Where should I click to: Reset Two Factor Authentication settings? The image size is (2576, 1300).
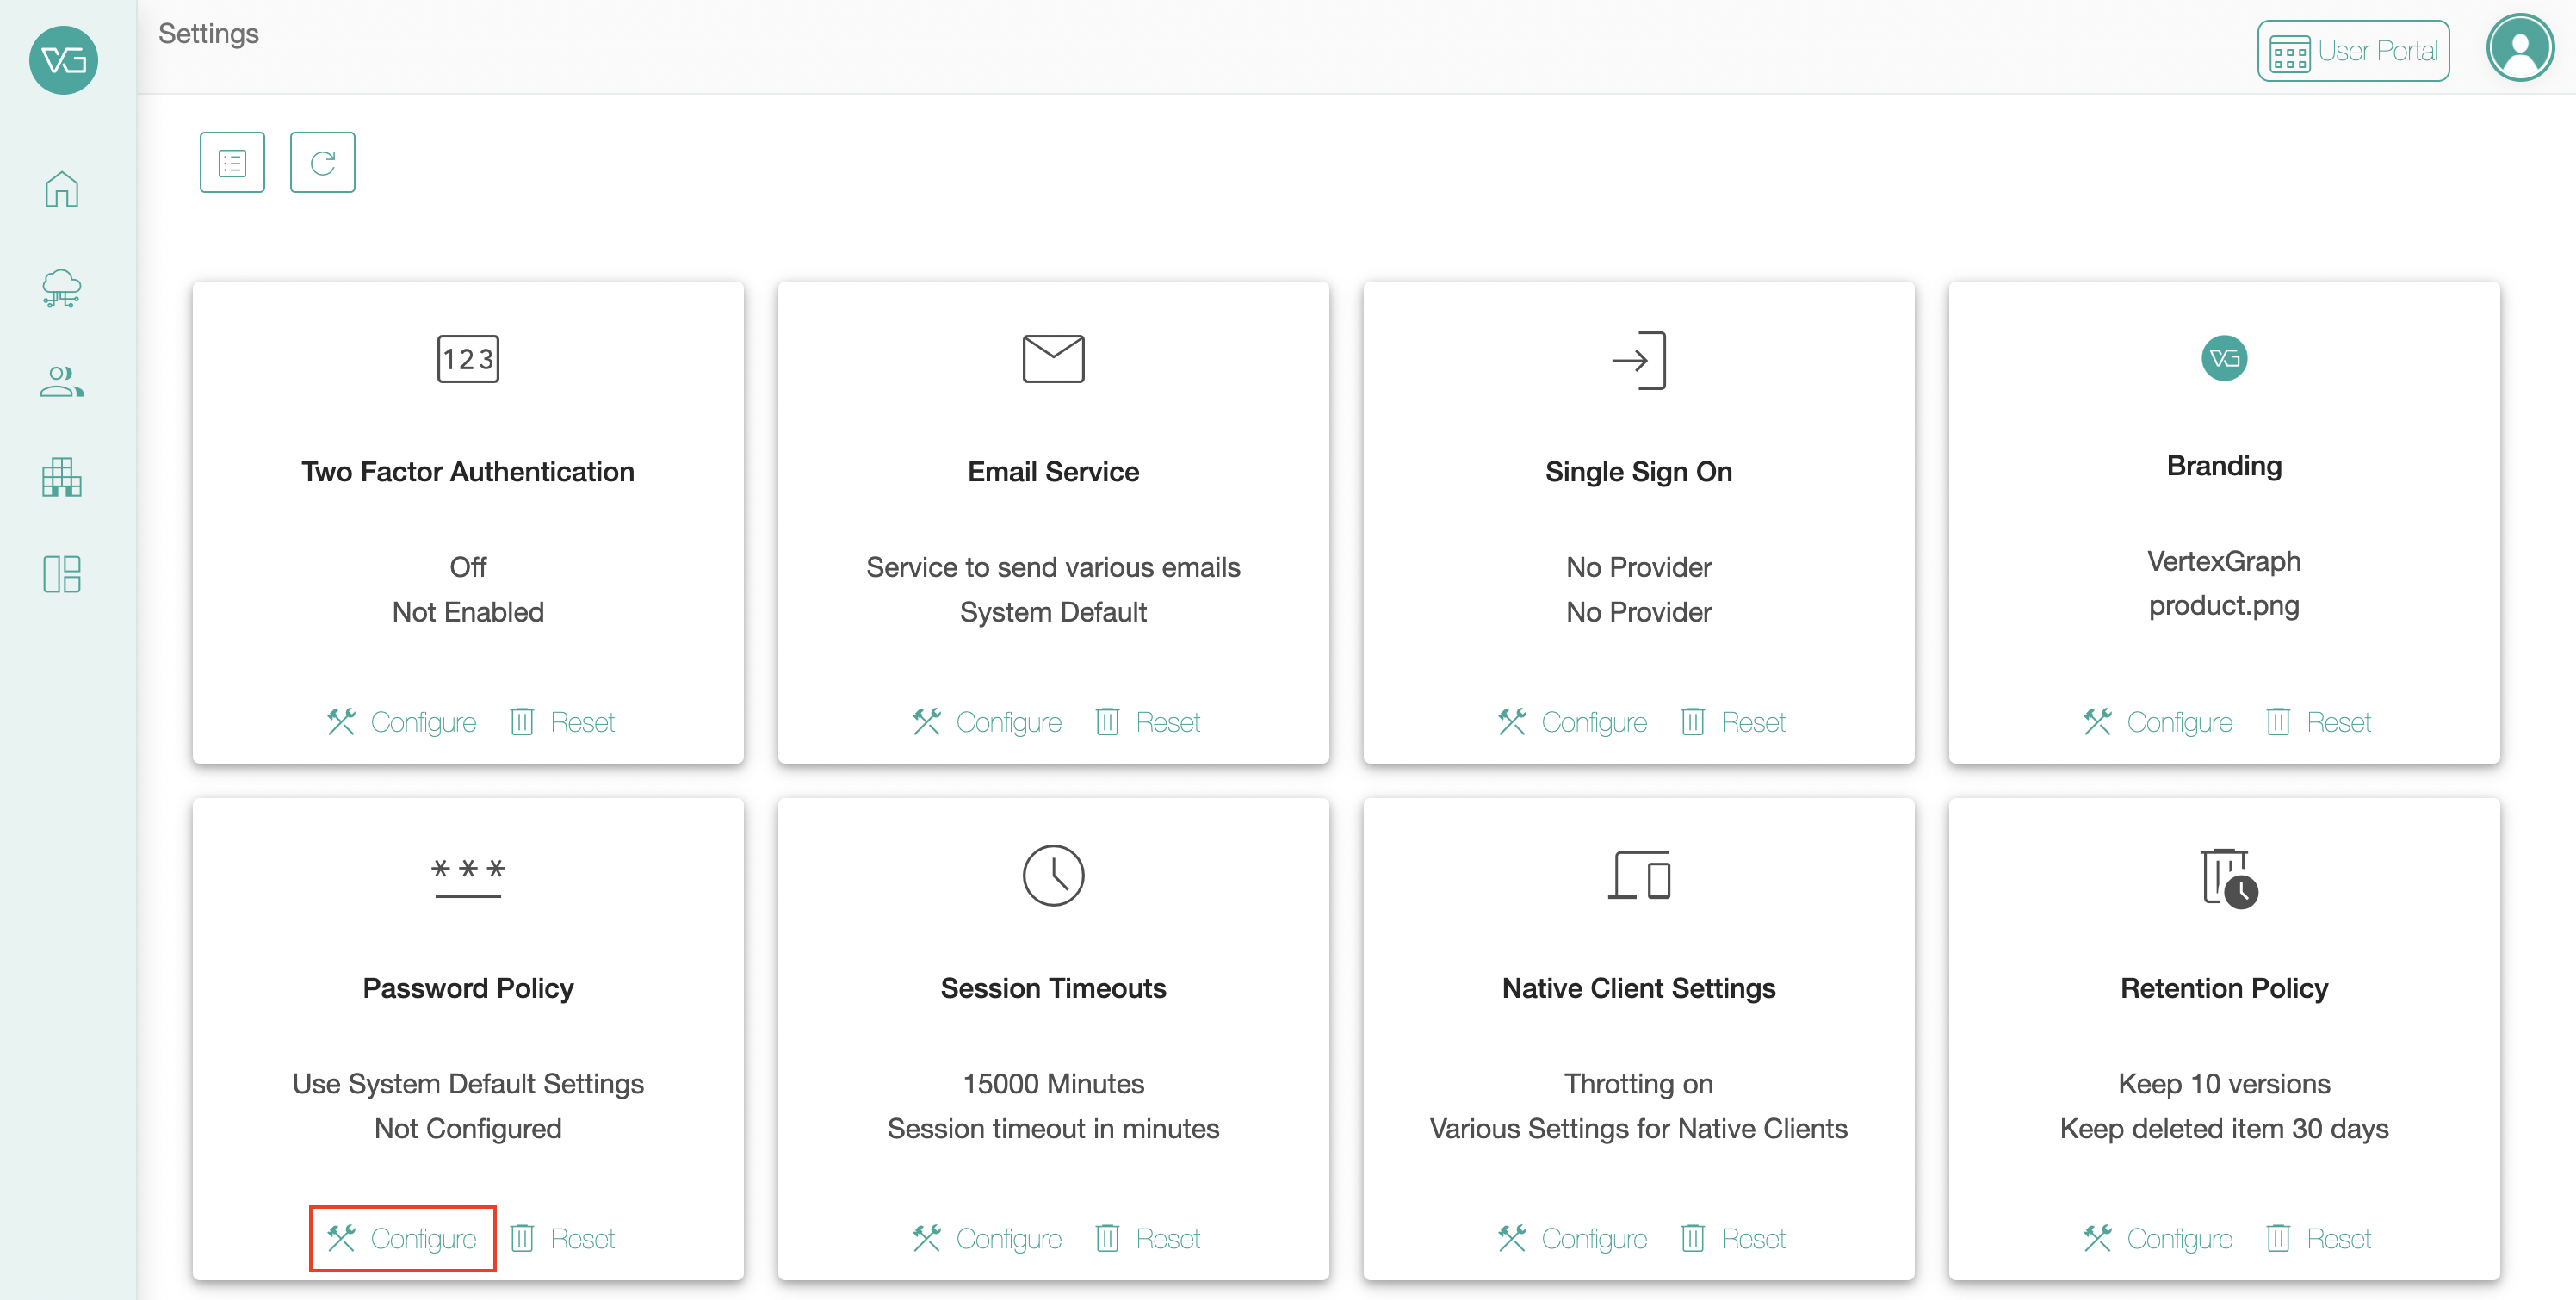(x=562, y=721)
